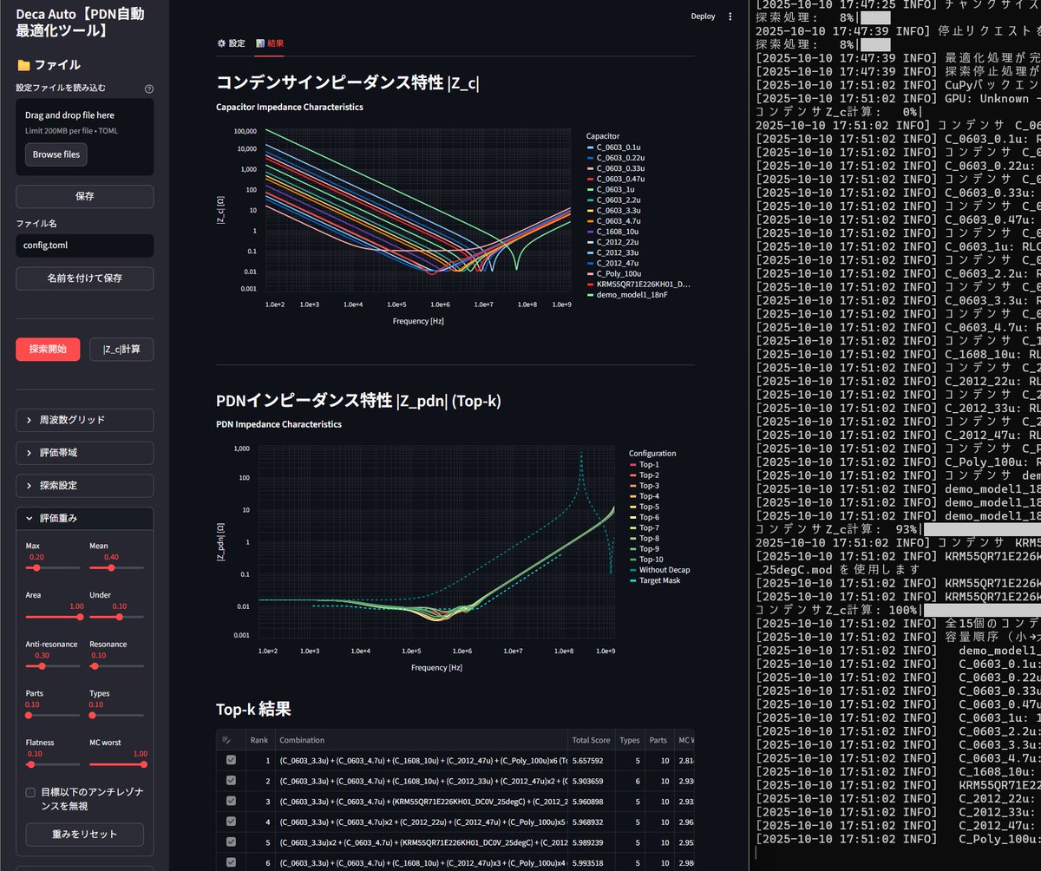The image size is (1041, 871).
Task: Uncheck the Rank 3 row checkbox
Action: 231,801
